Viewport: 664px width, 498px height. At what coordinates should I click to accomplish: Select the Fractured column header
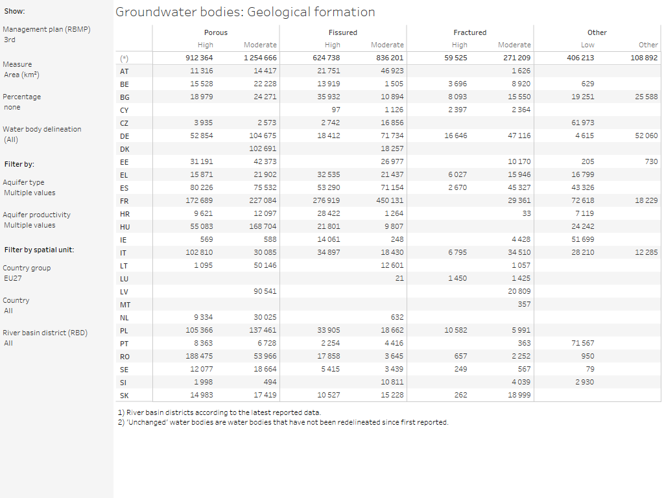469,32
